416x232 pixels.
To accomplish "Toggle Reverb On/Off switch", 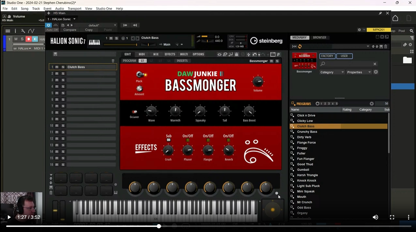I will 228,140.
